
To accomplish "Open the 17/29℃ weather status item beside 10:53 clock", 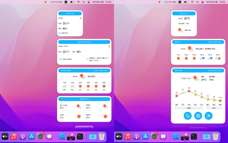I will click(x=53, y=2).
